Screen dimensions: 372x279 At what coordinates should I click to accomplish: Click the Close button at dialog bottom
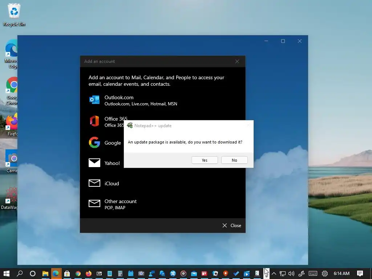click(232, 225)
